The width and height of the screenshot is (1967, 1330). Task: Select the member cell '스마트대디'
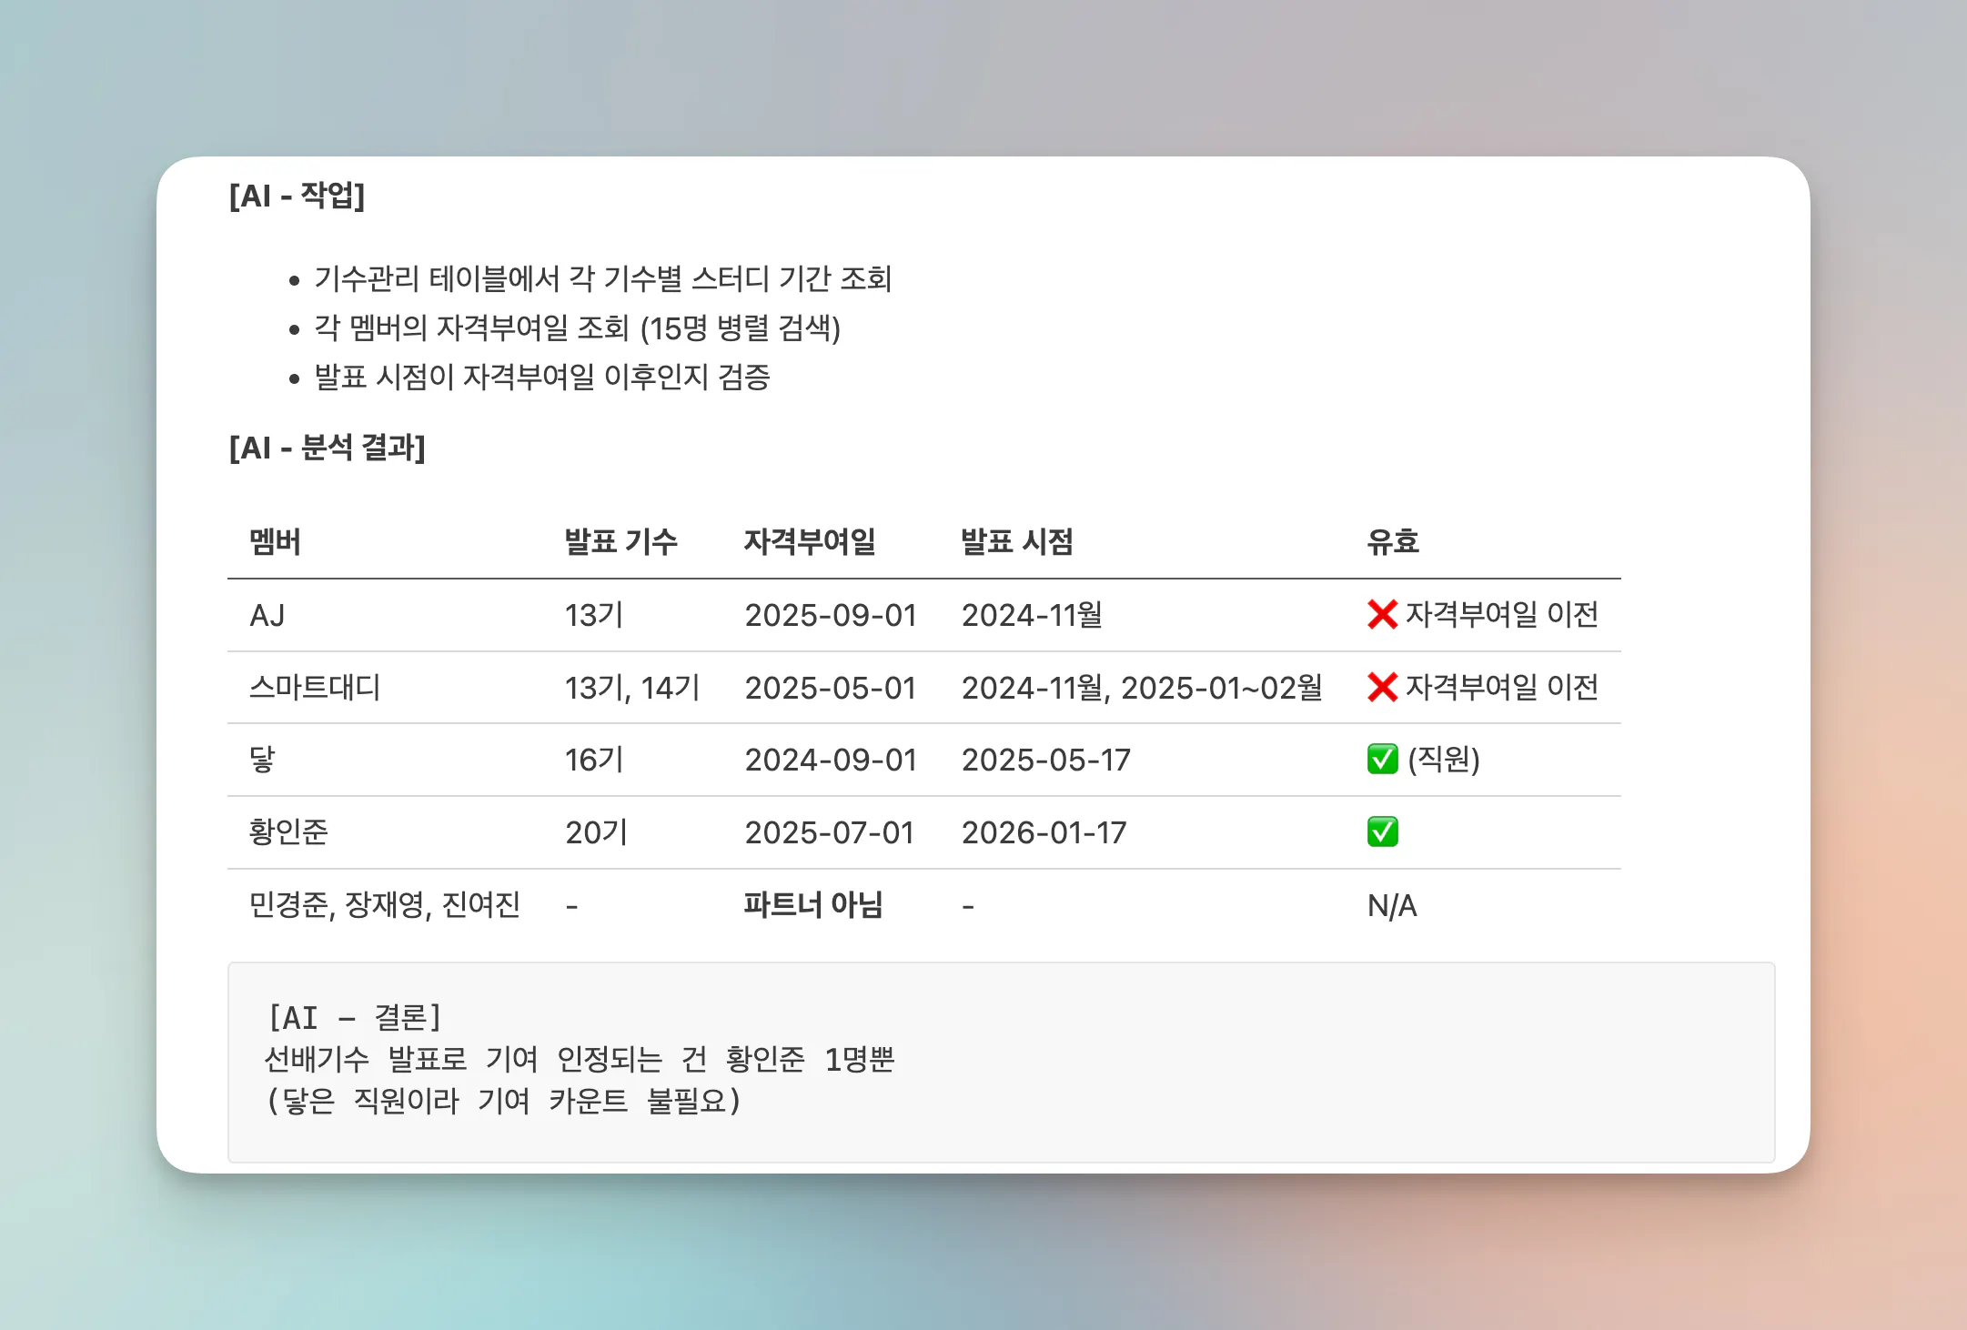(x=315, y=688)
